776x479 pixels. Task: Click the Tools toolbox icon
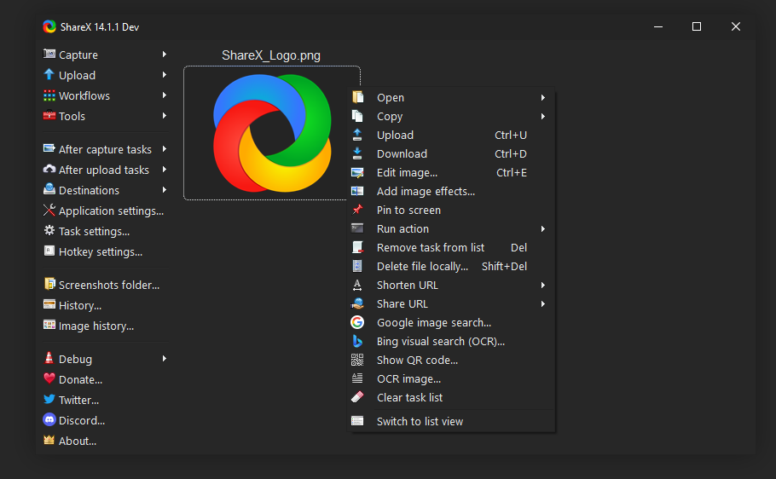[49, 116]
